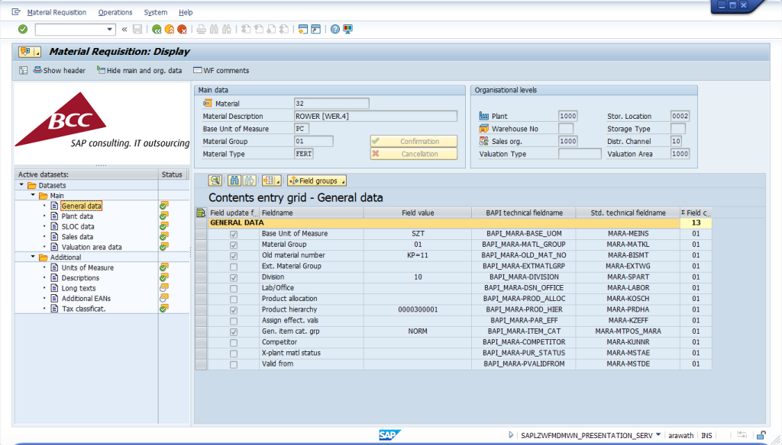Open the Operations menu

115,12
